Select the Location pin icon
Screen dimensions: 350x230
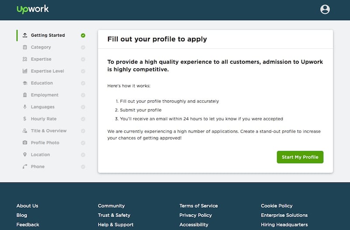(25, 154)
